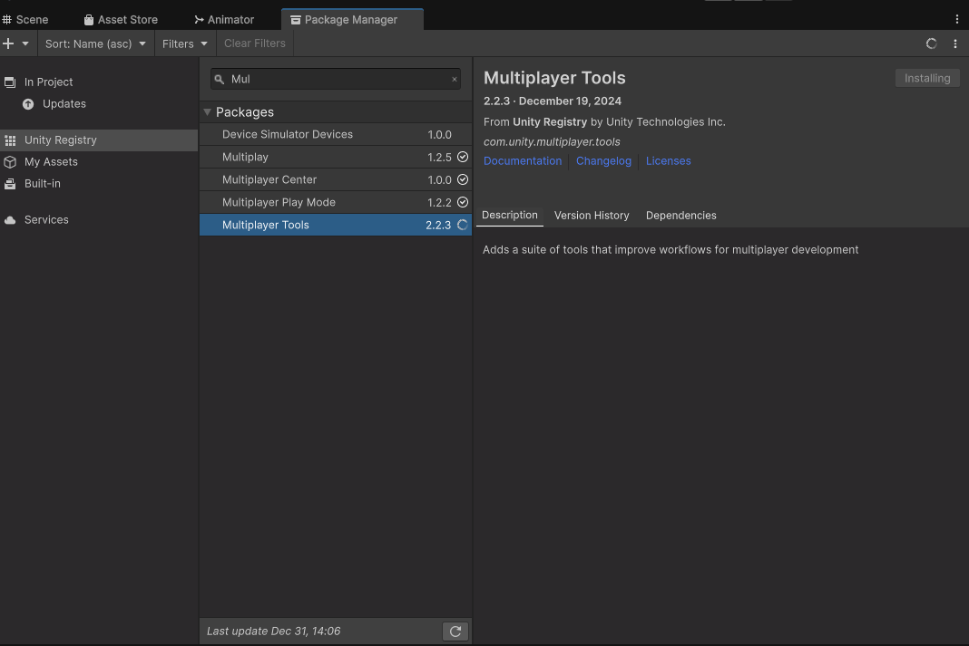Refresh the package list at bottom
Image resolution: width=969 pixels, height=646 pixels.
(x=455, y=632)
